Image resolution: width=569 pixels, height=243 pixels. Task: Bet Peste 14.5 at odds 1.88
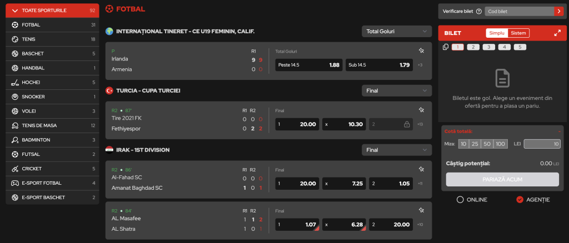point(309,65)
